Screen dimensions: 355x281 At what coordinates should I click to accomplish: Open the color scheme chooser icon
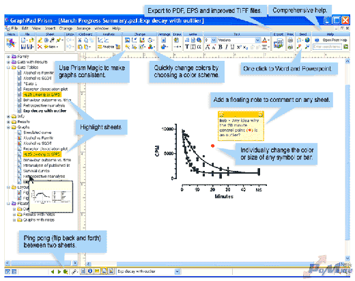pos(151,46)
